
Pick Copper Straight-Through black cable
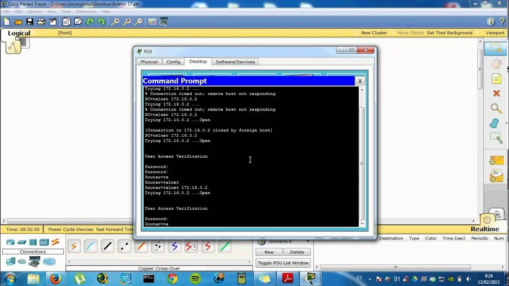pyautogui.click(x=107, y=246)
